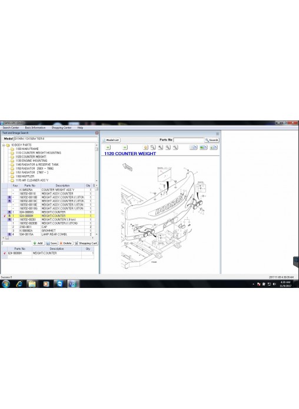The height and width of the screenshot is (409, 299).
Task: Toggle the red checkmark on highlighted WEIGHT;COUNTER row
Action: coord(5,216)
